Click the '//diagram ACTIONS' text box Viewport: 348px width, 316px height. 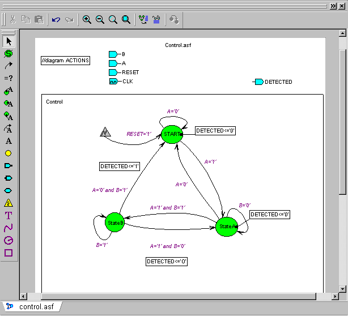point(65,61)
